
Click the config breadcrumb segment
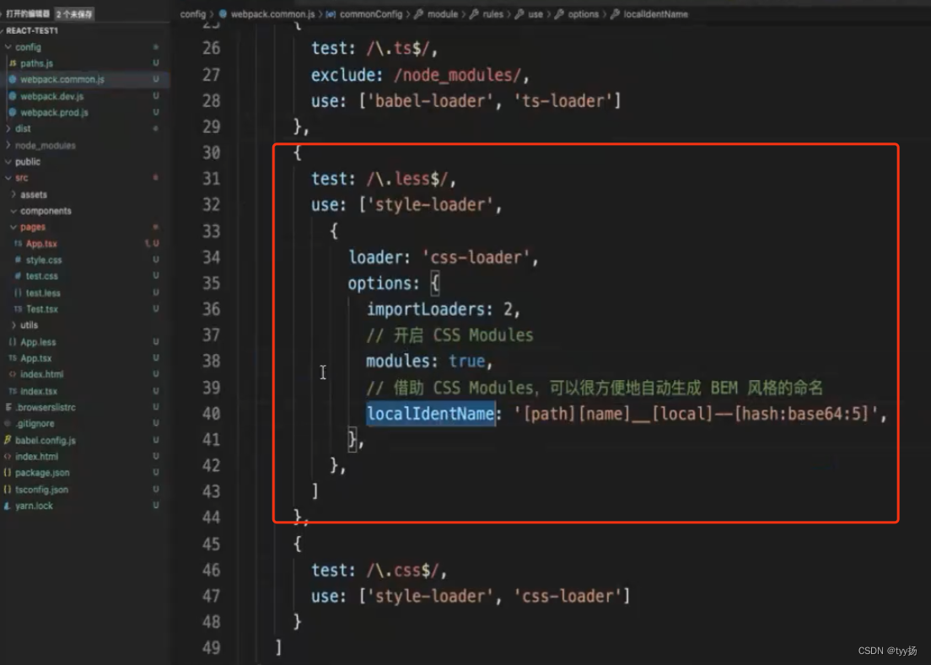pyautogui.click(x=192, y=13)
